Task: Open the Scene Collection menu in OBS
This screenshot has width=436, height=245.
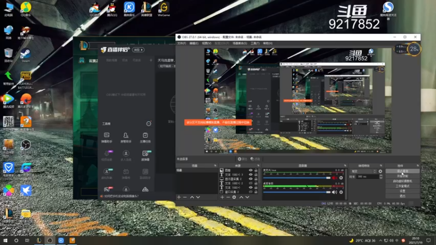Action: (240, 44)
